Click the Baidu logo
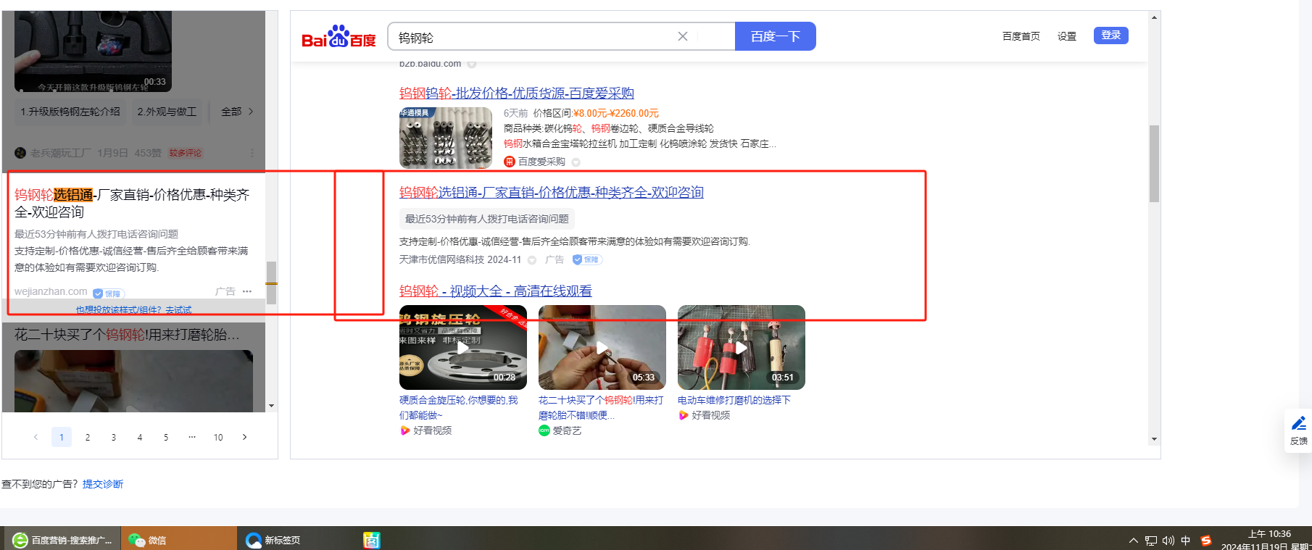Viewport: 1312px width, 550px height. tap(339, 36)
